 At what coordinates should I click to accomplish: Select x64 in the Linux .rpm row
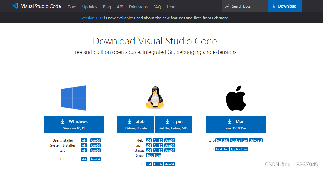[148, 146]
